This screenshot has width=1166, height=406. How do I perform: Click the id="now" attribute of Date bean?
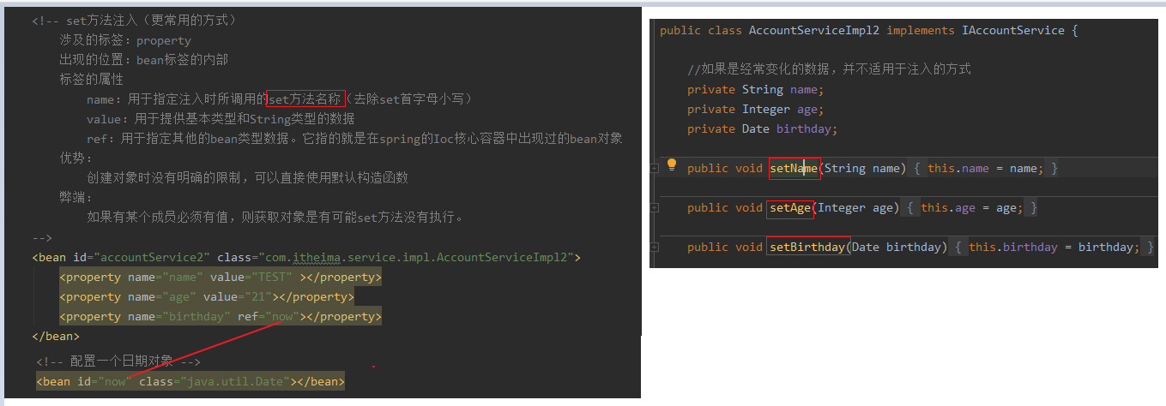pos(104,381)
